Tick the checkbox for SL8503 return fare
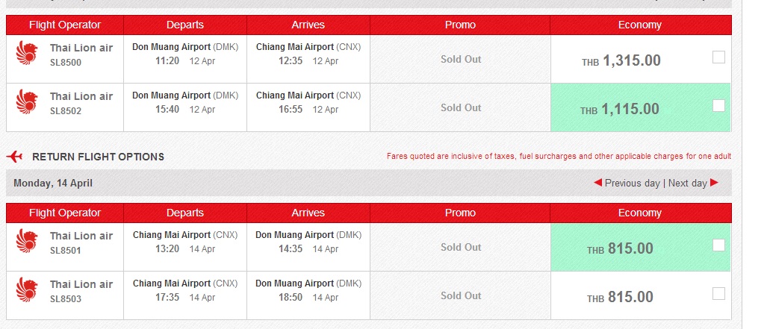Image resolution: width=770 pixels, height=329 pixels. pyautogui.click(x=718, y=294)
